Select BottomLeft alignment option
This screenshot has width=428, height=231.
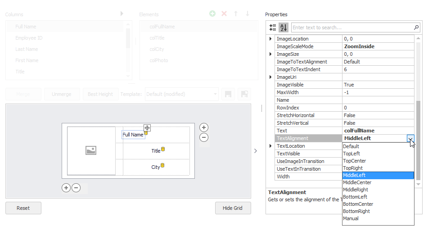coord(378,197)
